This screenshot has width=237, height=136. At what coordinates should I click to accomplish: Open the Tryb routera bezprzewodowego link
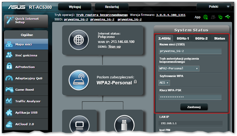click(x=102, y=15)
